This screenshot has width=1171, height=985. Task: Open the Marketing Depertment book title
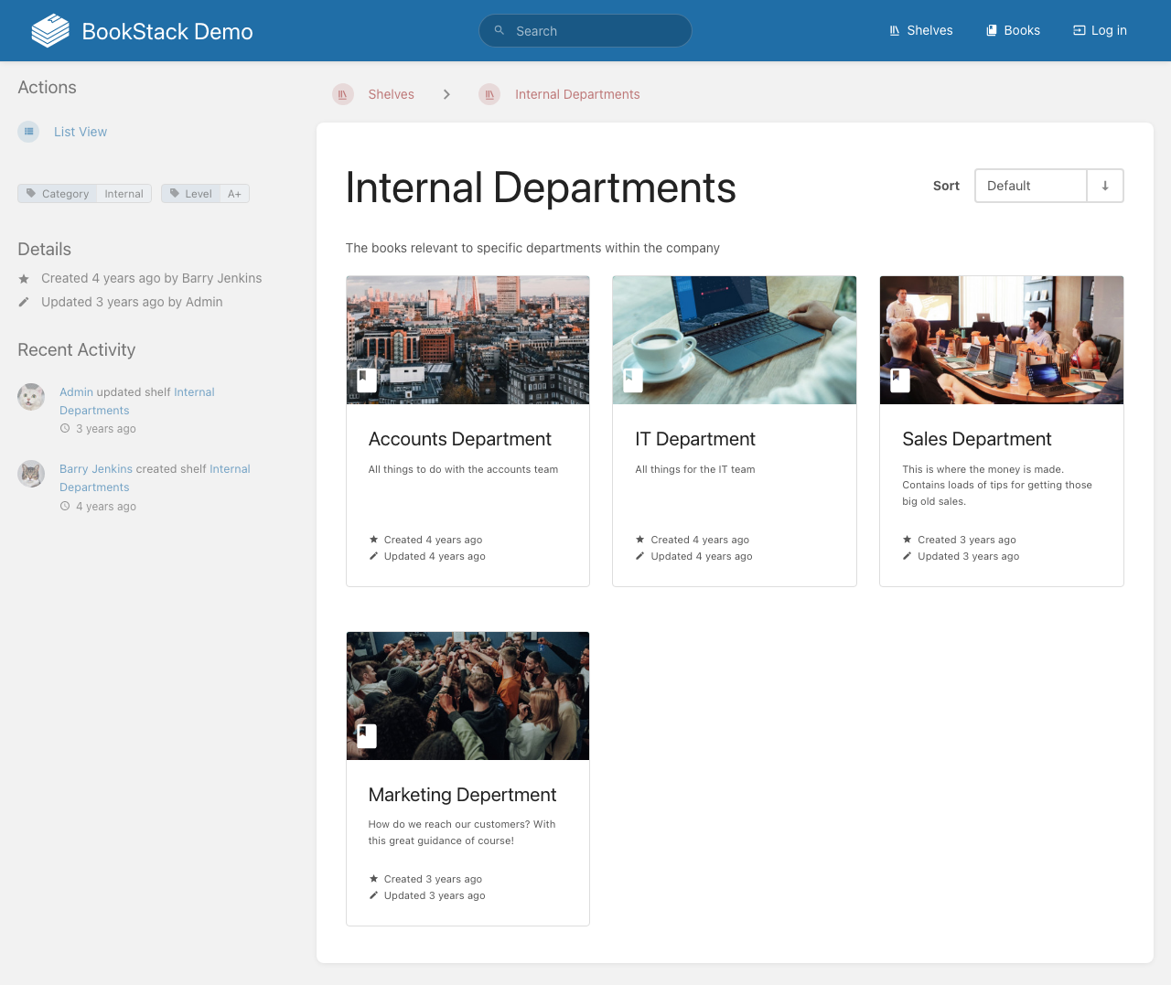[462, 795]
